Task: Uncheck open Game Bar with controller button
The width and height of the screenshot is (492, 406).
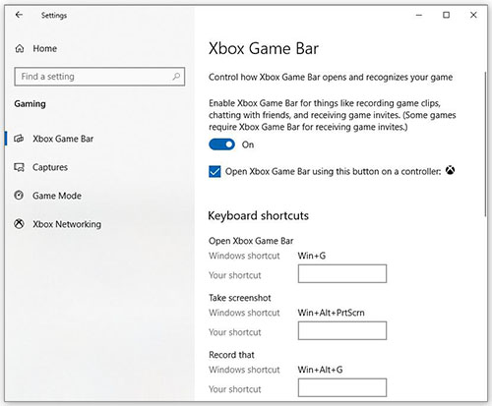Action: [x=215, y=171]
